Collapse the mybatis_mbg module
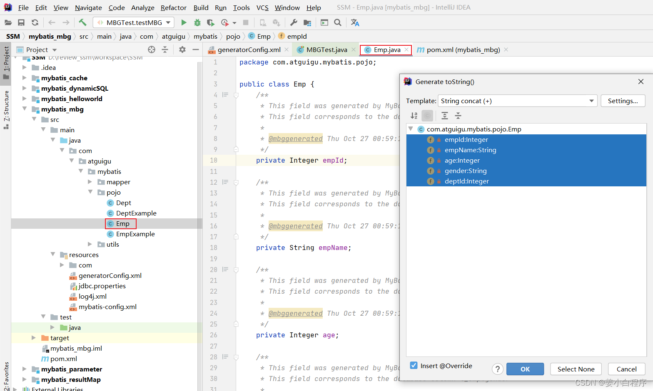 click(24, 109)
